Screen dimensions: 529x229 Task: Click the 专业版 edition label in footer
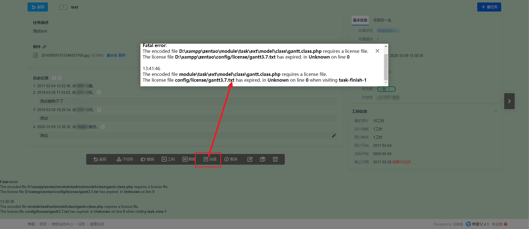497,224
